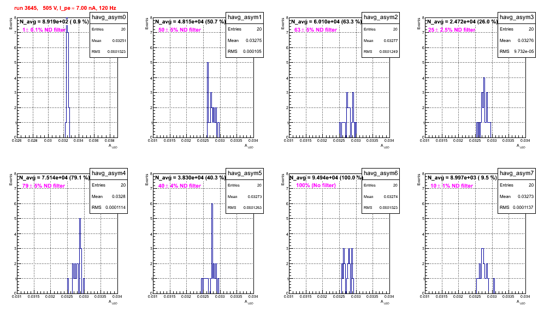
Task: Select the N_avg = 8.997e+03 label
Action: click(x=462, y=177)
